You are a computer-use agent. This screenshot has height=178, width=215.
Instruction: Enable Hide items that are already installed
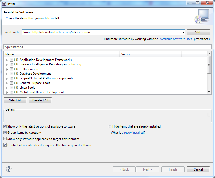(x=110, y=126)
